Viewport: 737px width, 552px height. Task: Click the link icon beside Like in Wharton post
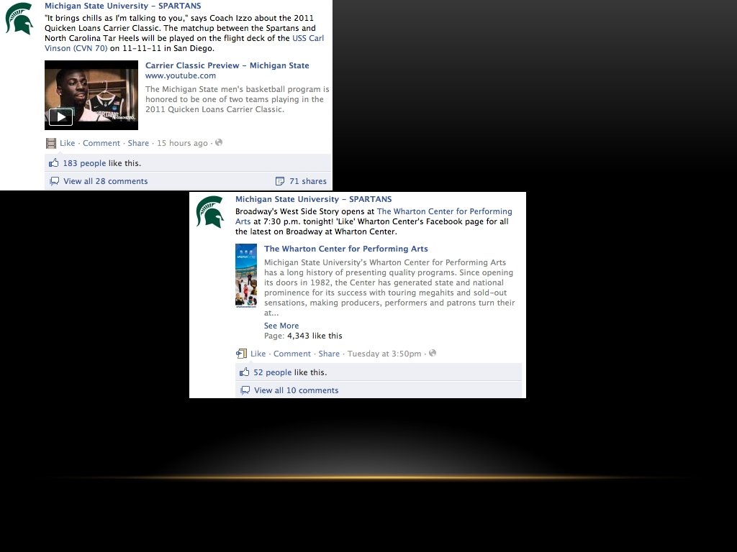point(241,354)
